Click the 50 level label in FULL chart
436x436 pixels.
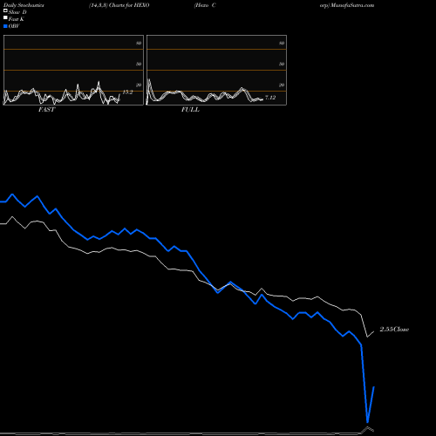282,64
